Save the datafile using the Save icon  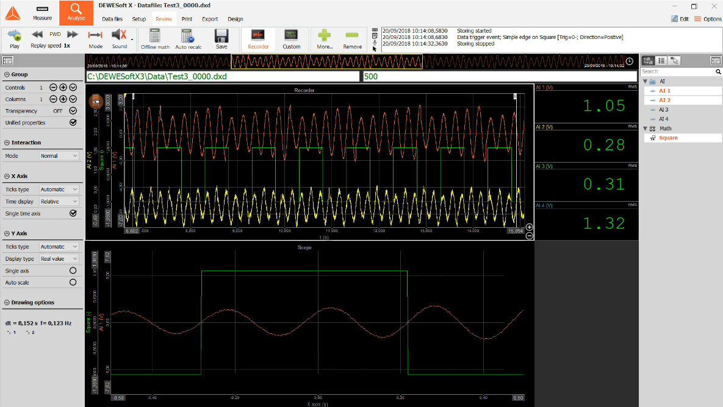coord(221,37)
